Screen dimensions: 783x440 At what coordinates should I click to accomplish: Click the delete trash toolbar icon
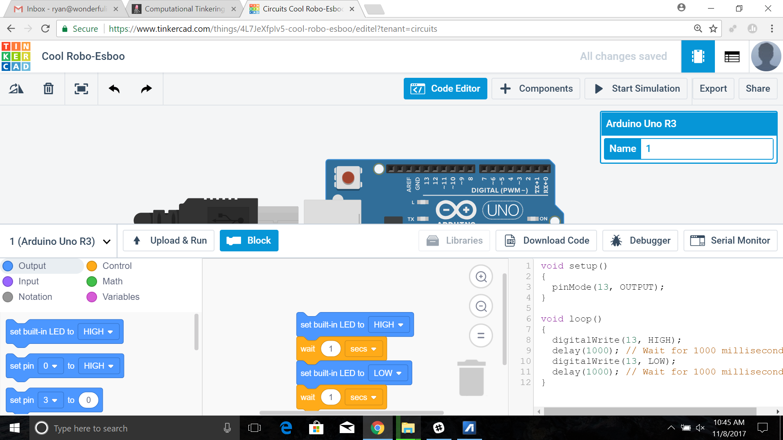point(49,88)
